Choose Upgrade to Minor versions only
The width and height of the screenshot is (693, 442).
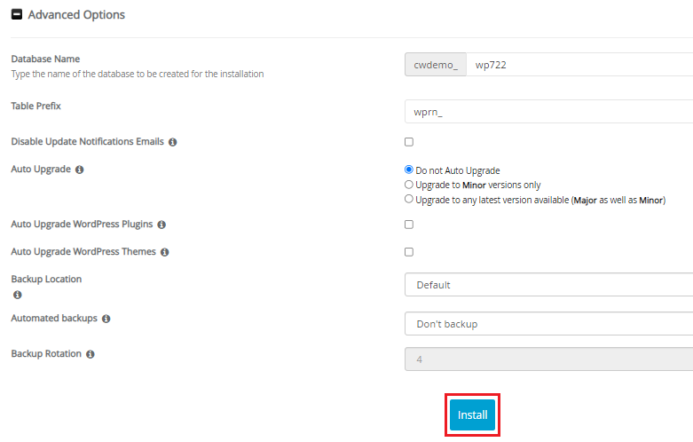click(x=409, y=185)
